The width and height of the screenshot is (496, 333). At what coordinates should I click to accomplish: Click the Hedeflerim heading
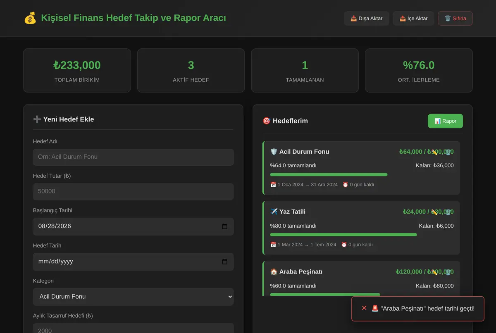290,121
